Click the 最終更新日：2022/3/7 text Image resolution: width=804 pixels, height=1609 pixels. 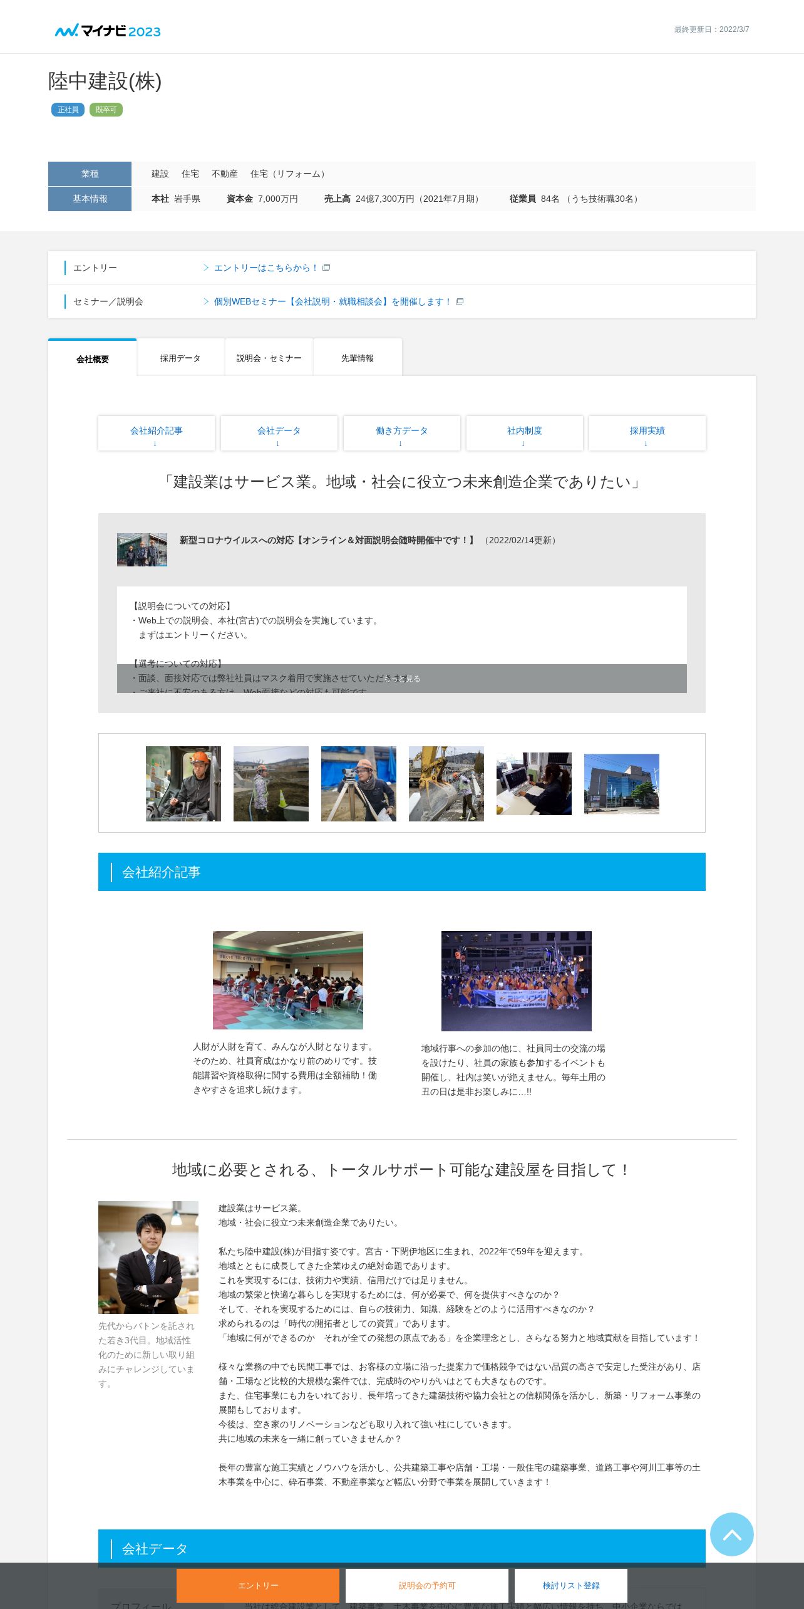point(711,29)
